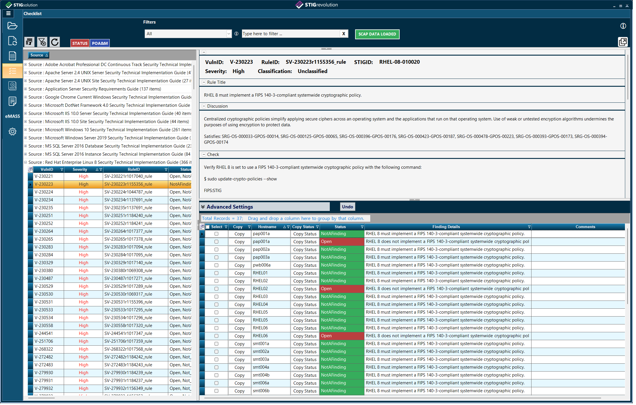Click the STATUS tab button
The image size is (636, 405).
80,43
